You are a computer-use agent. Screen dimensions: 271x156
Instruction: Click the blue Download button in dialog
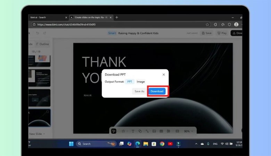[x=157, y=91]
